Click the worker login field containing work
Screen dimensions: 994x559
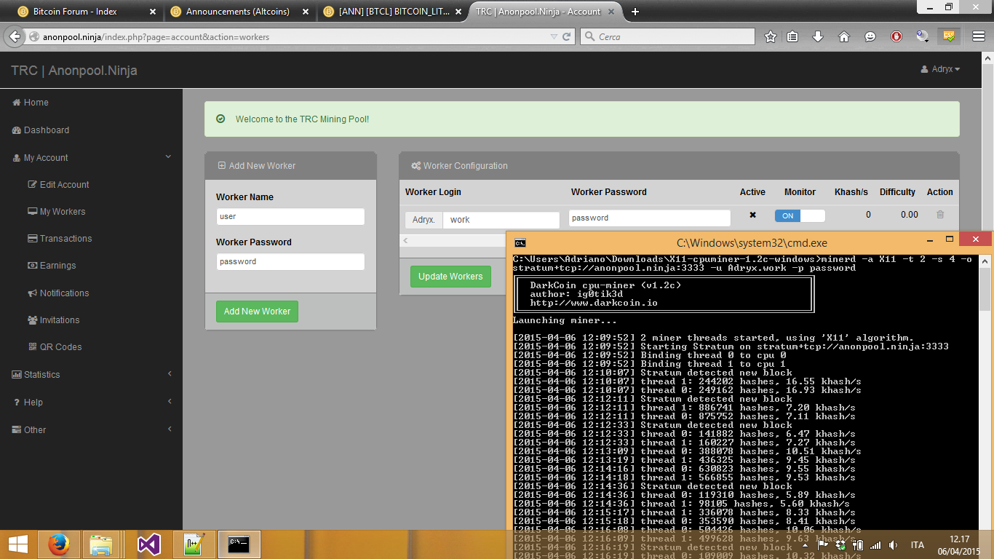coord(501,220)
